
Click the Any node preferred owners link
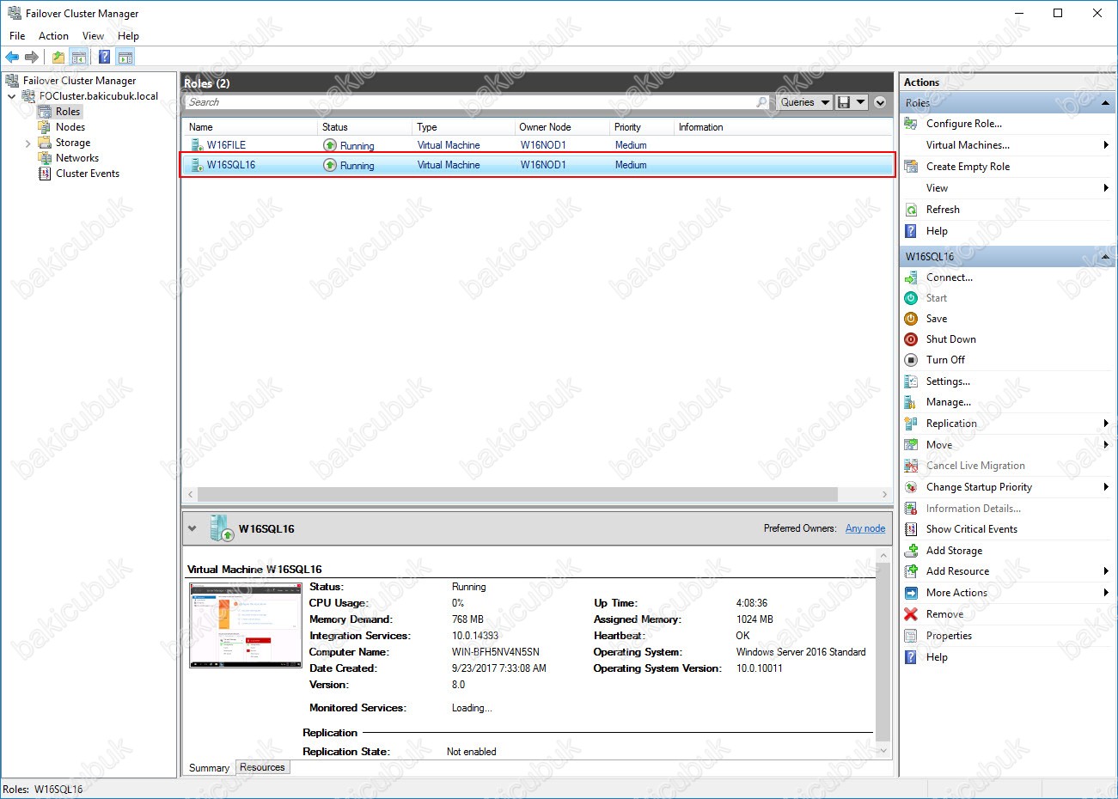(865, 528)
